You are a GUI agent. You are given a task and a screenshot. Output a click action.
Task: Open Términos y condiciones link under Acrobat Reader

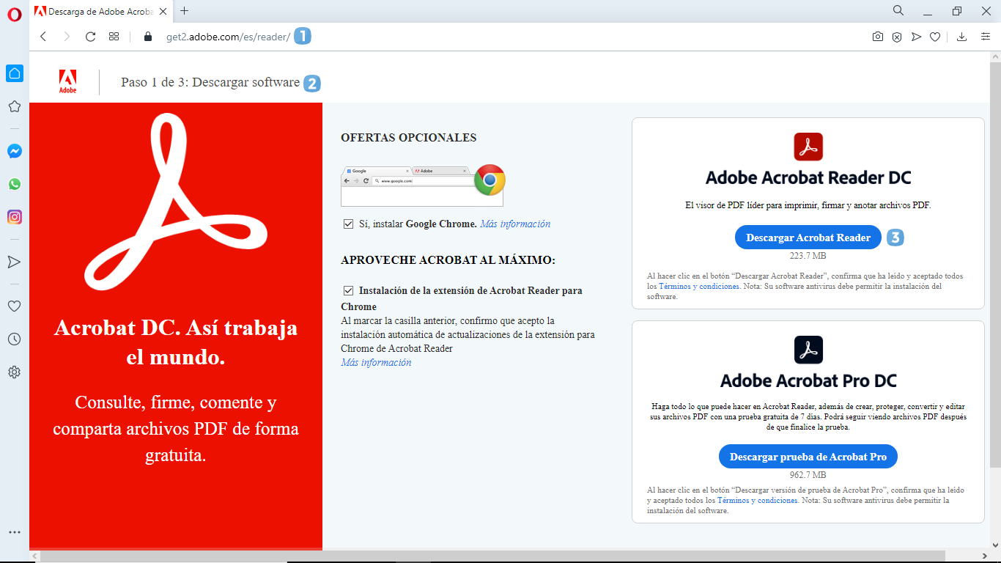[x=699, y=287]
